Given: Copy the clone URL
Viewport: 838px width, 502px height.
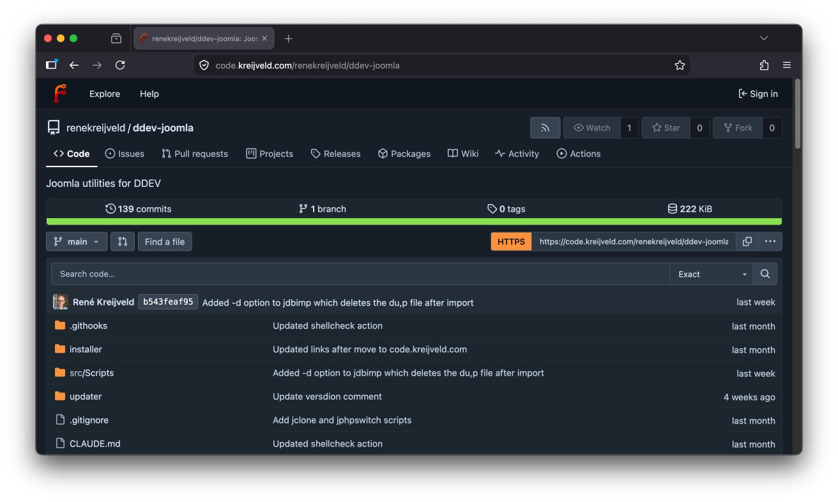Looking at the screenshot, I should (747, 242).
